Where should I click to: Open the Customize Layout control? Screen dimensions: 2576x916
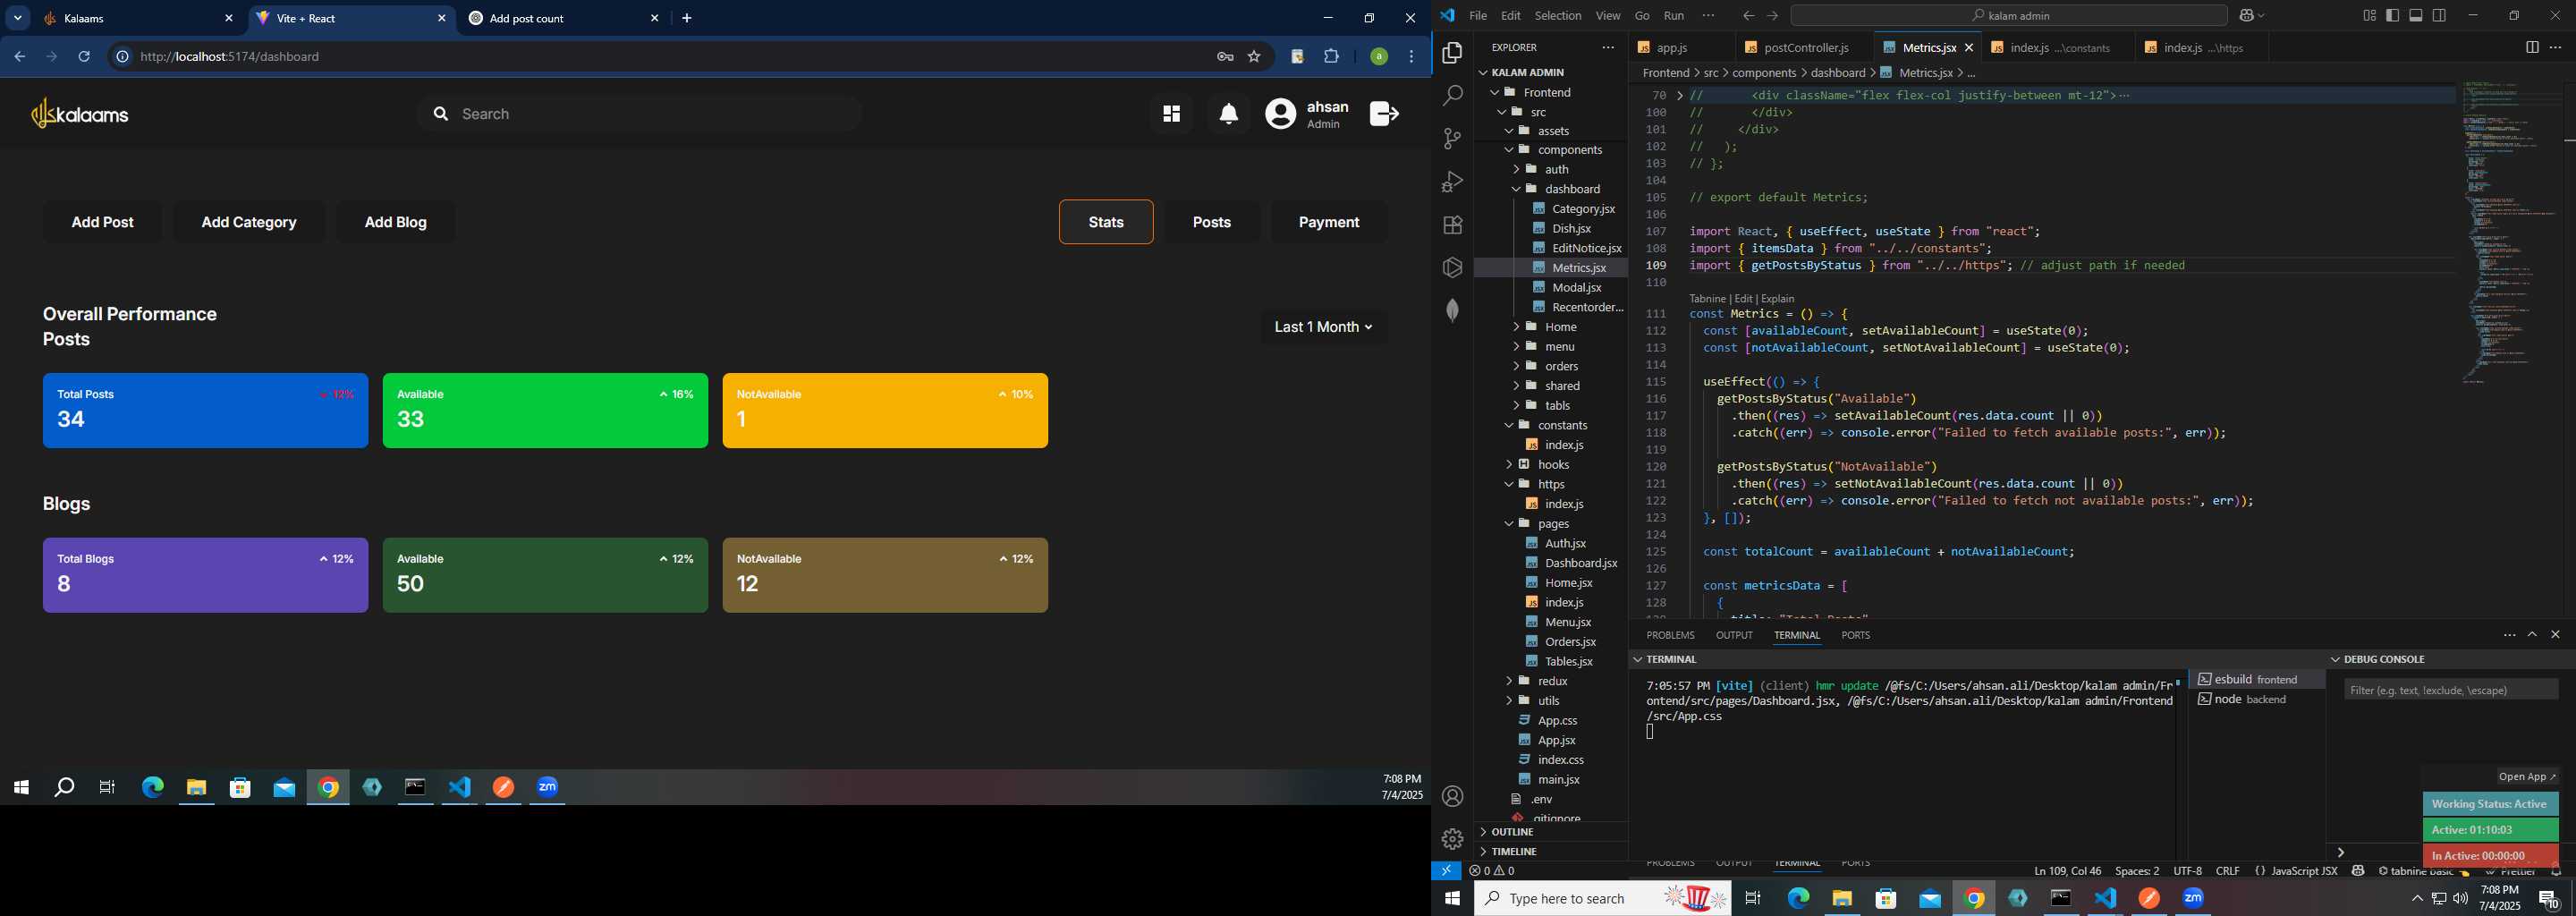(2369, 16)
